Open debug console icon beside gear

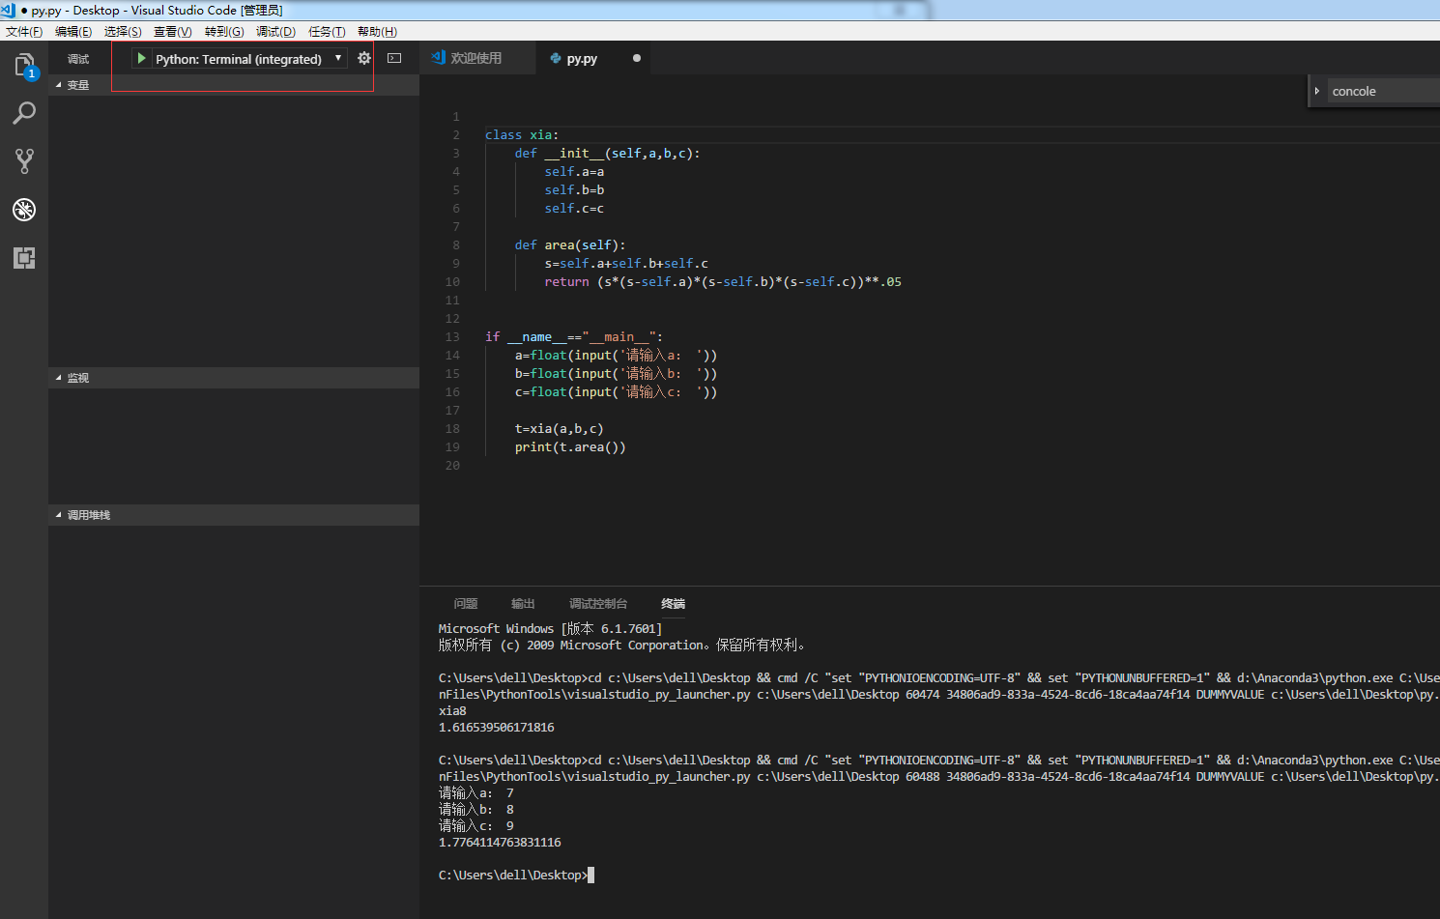click(394, 58)
